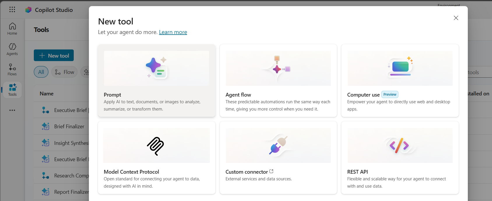
Task: Choose the REST API tool card
Action: click(400, 158)
